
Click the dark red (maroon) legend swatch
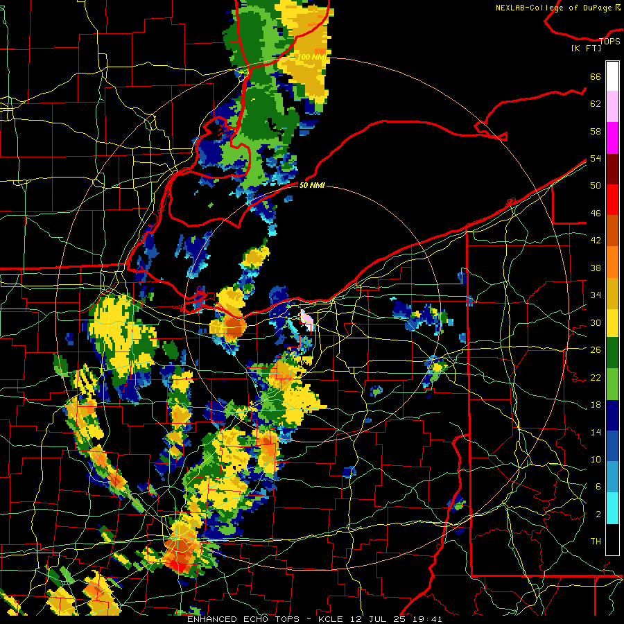[x=612, y=168]
